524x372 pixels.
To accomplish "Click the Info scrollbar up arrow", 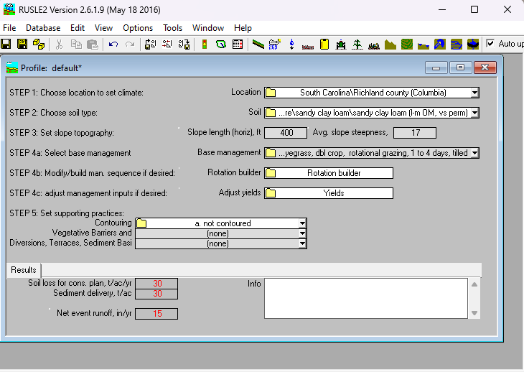I will click(474, 284).
